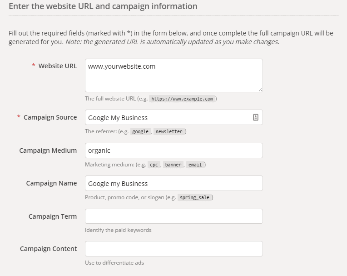Click the spring_sale example code tag

click(x=194, y=197)
